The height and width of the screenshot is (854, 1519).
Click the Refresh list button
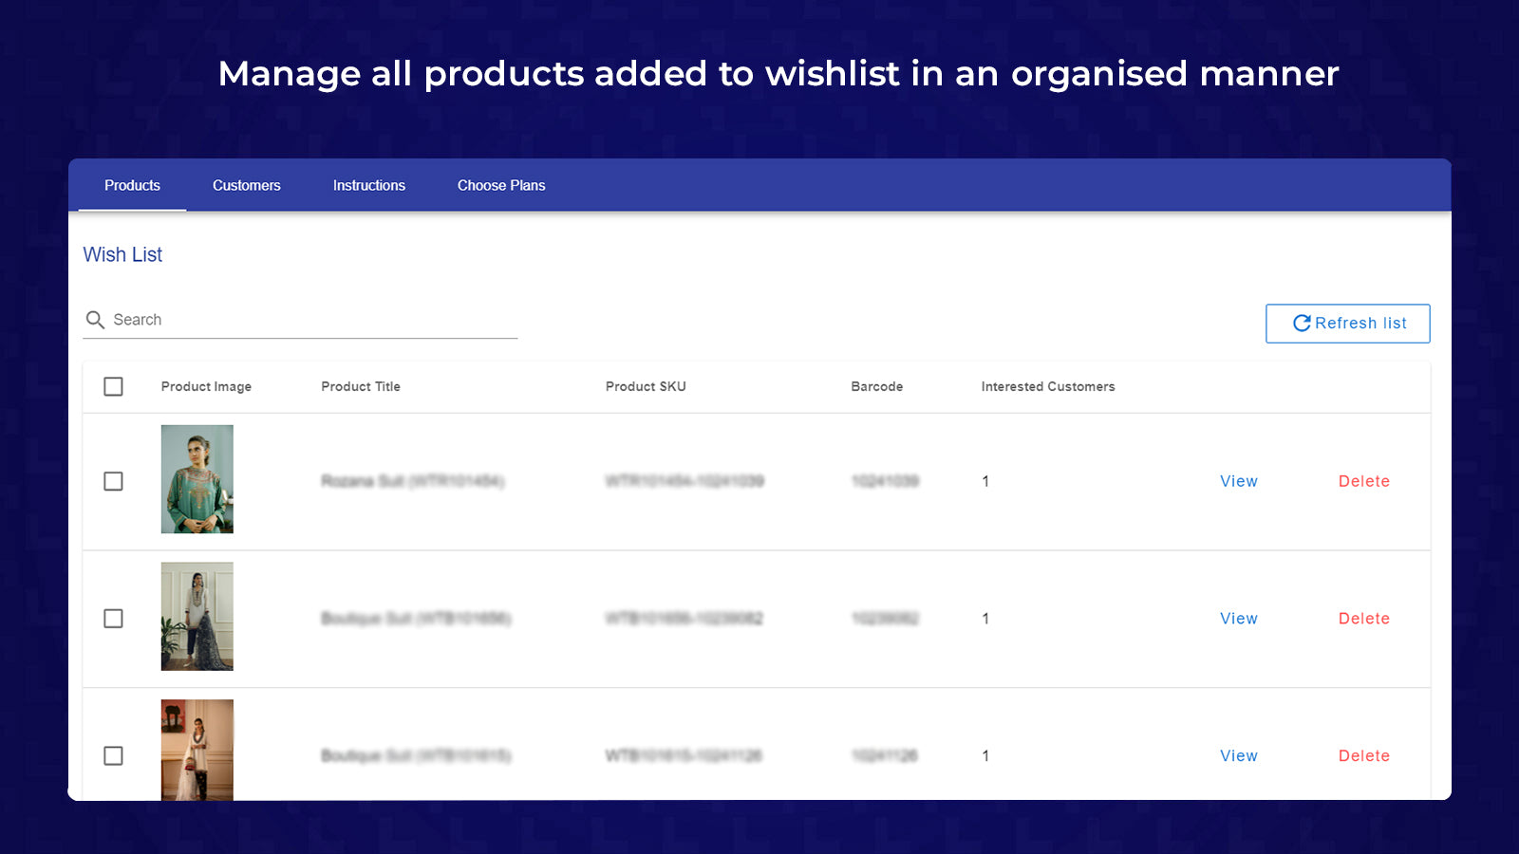click(1347, 324)
